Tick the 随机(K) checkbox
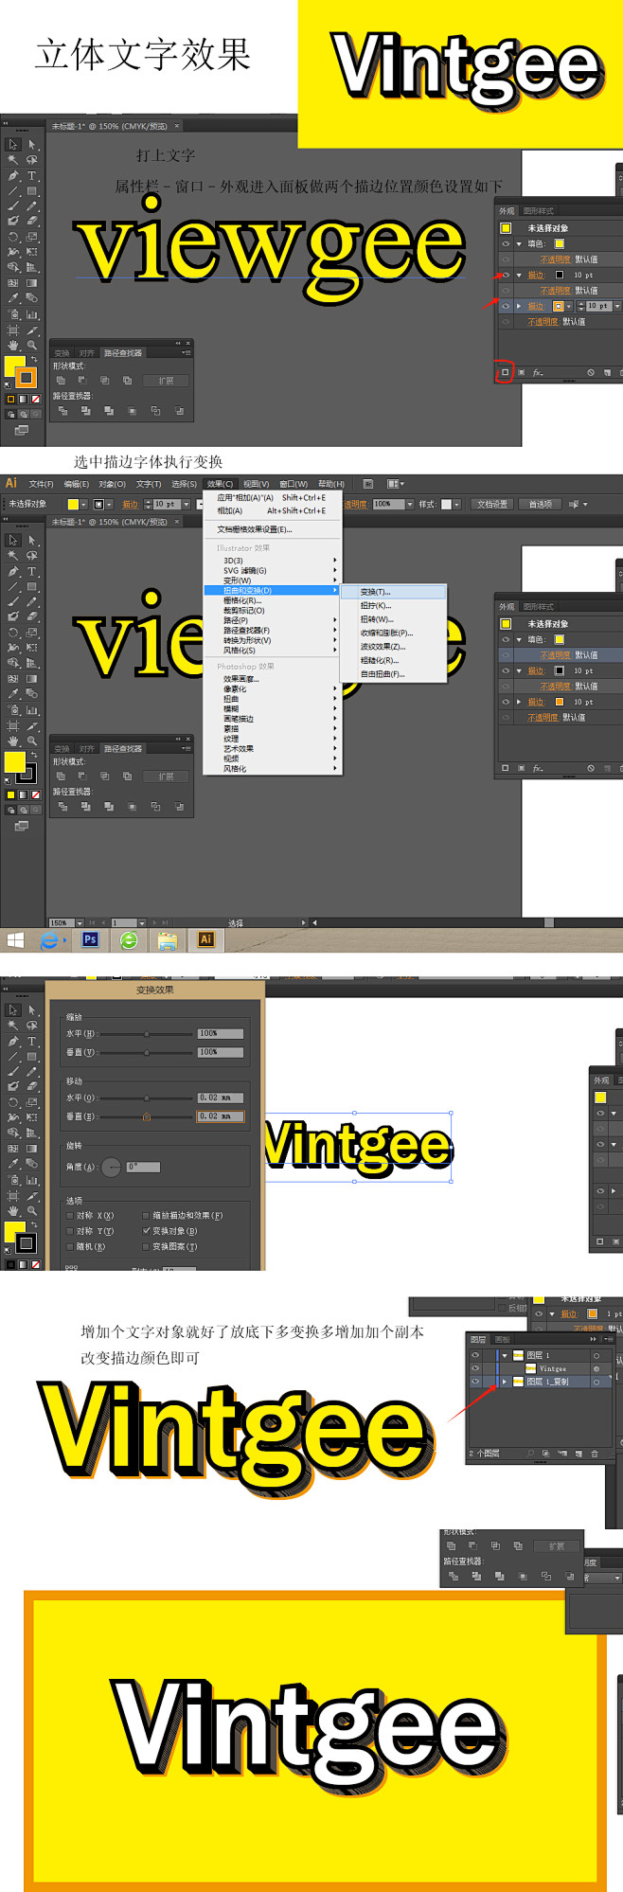 [70, 1246]
